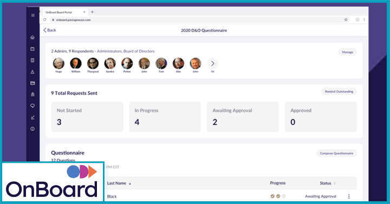Click the Manage button

point(347,52)
